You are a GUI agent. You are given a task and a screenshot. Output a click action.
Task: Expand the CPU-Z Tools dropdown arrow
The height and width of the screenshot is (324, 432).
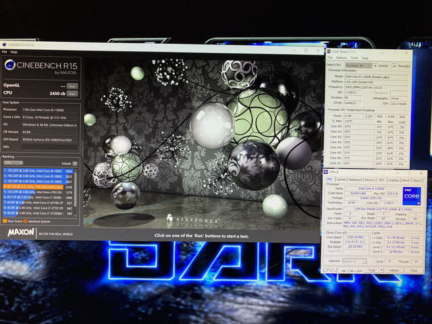pos(382,270)
